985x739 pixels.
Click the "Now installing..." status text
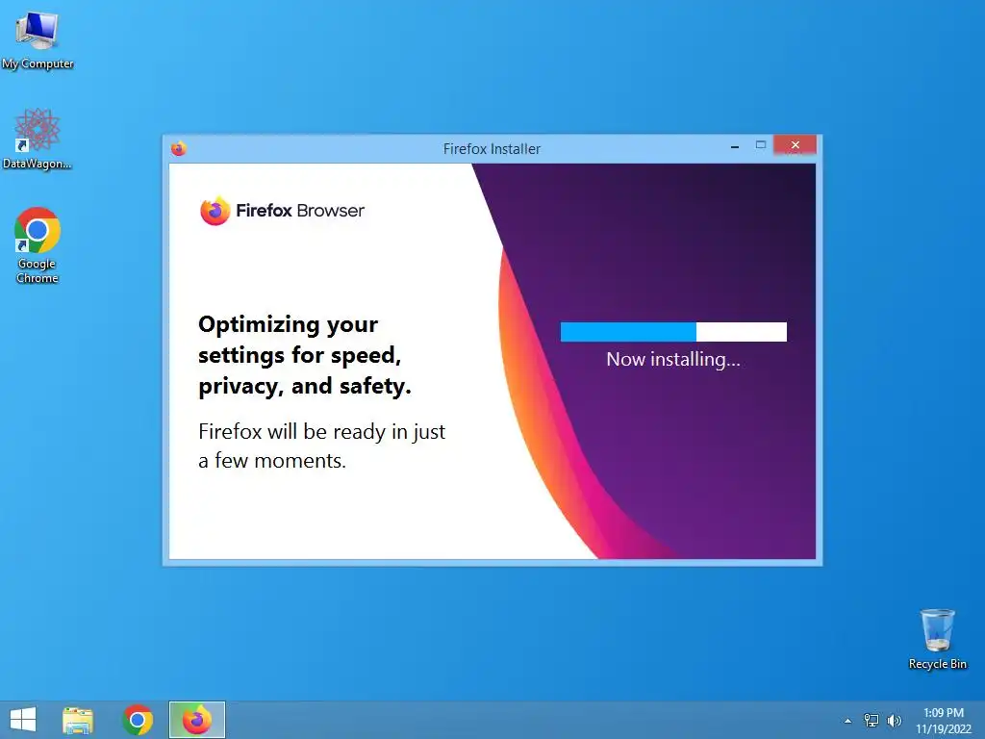673,360
